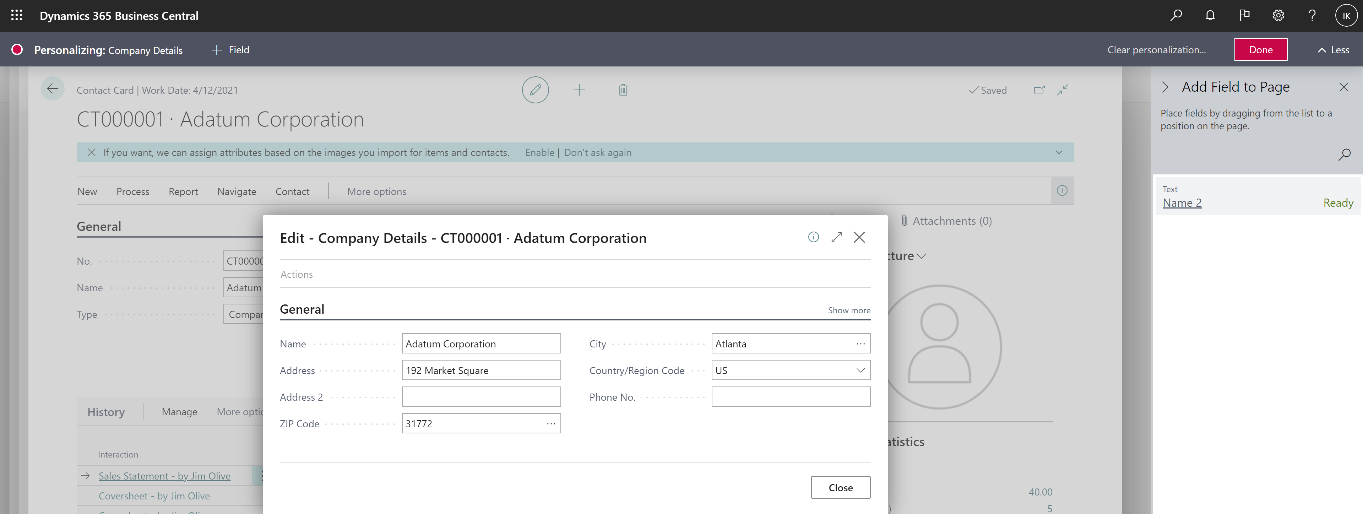This screenshot has height=514, width=1363.
Task: Click the plus Field button
Action: [x=230, y=50]
